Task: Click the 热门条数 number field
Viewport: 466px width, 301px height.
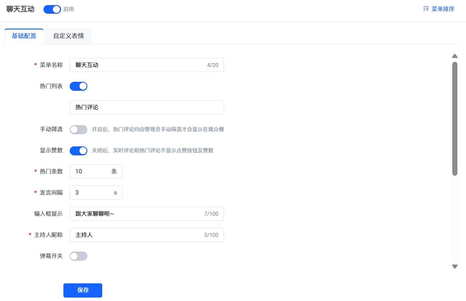Action: [x=96, y=171]
